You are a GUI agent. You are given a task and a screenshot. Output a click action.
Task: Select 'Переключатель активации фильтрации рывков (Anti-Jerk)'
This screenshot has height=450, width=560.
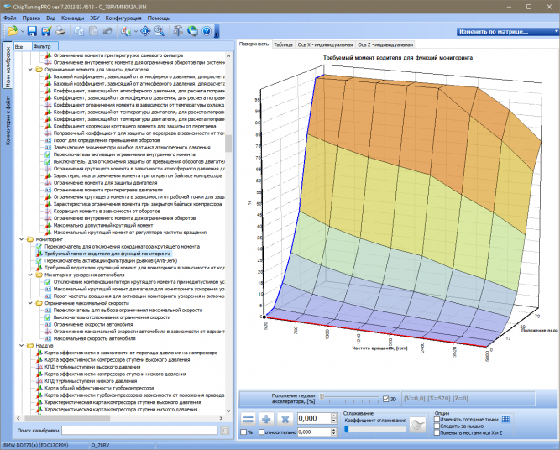pos(111,261)
